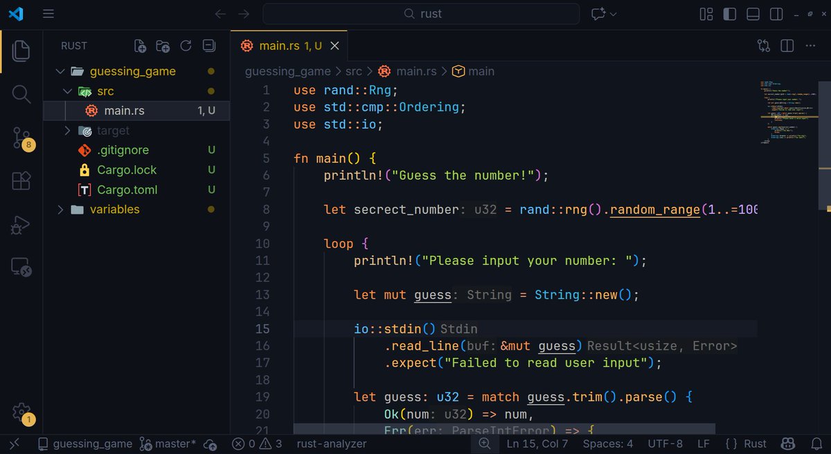Collapse the src folder
Viewport: 831px width, 454px height.
(x=67, y=91)
